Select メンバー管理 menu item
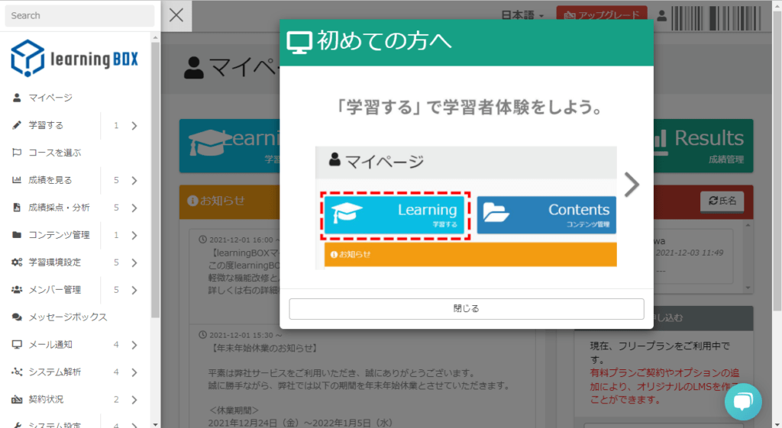This screenshot has width=782, height=428. coord(55,289)
